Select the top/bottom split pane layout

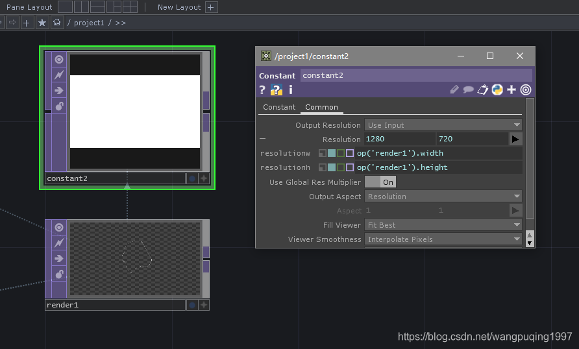(97, 7)
